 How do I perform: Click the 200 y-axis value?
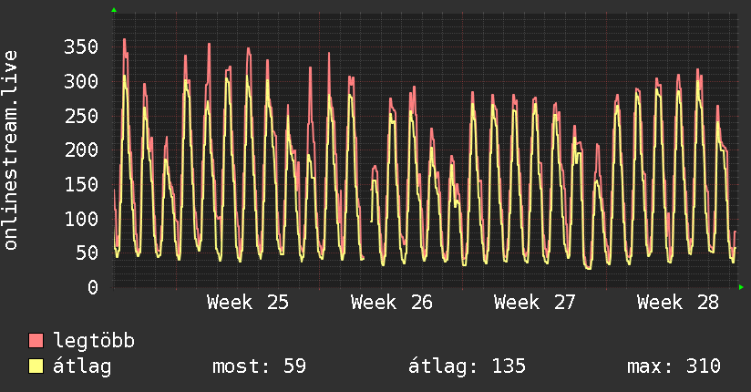click(81, 150)
